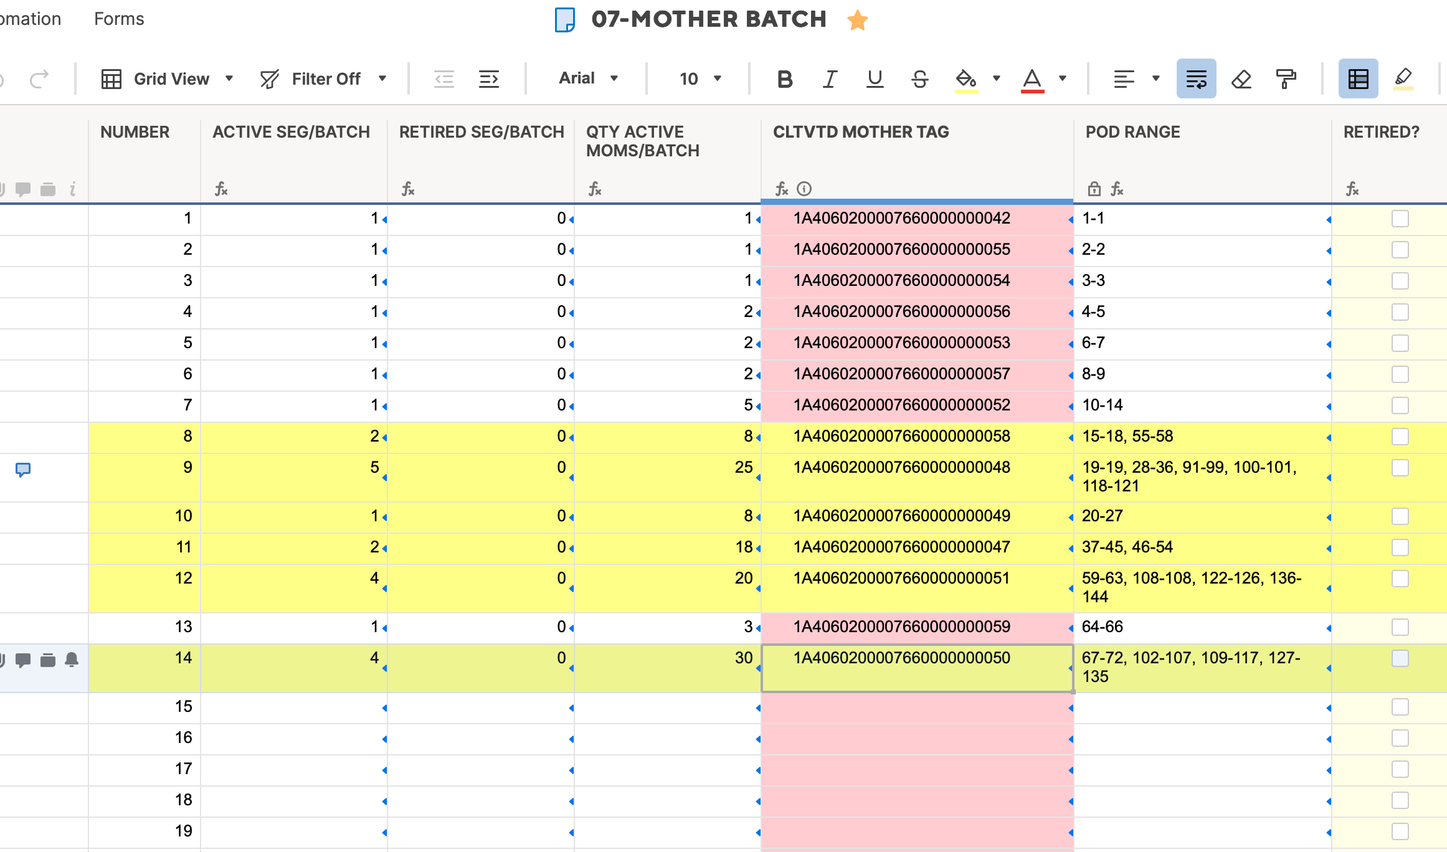The height and width of the screenshot is (852, 1447).
Task: Open the Arial font dropdown
Action: (x=588, y=78)
